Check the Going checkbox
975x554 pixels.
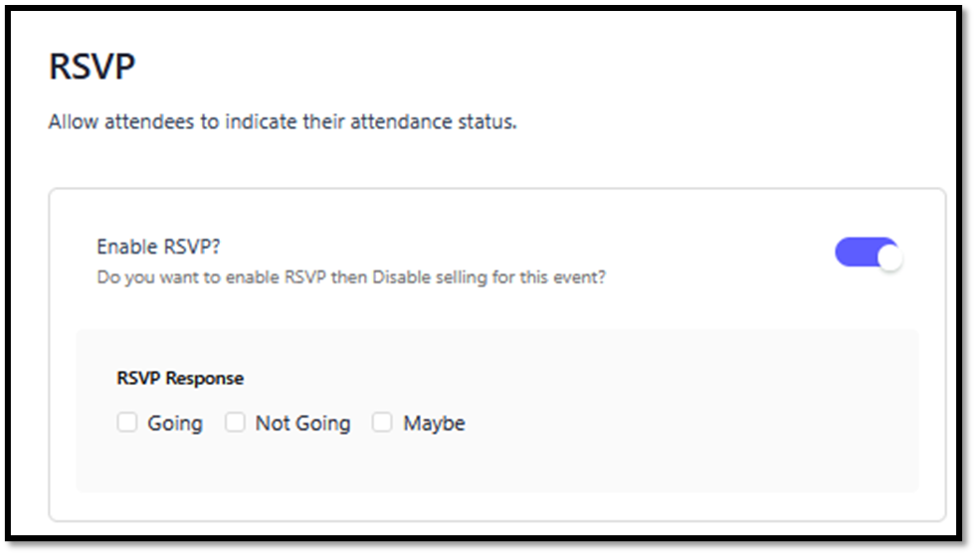(x=127, y=423)
